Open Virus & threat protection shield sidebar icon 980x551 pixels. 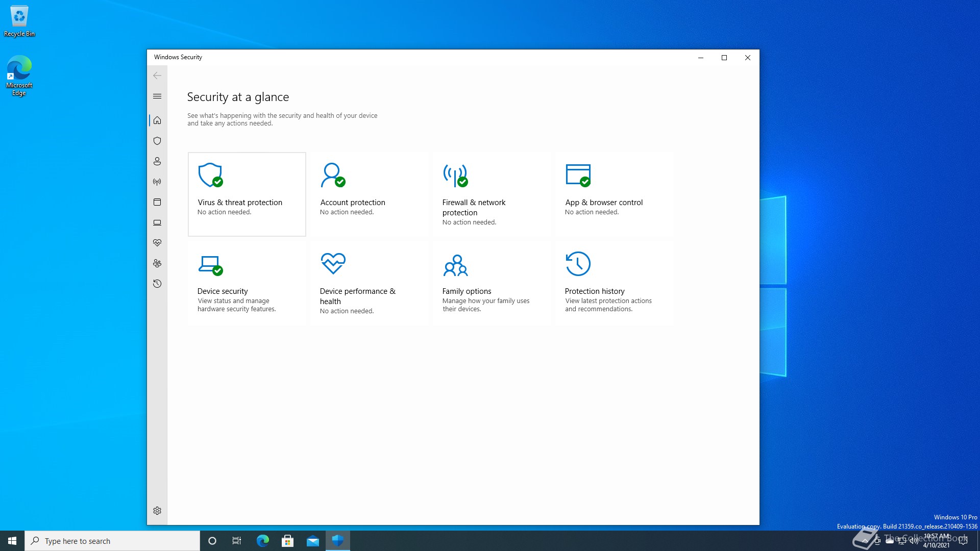(x=157, y=141)
